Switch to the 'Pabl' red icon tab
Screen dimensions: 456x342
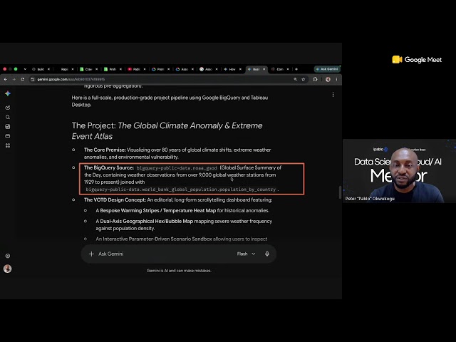click(136, 69)
